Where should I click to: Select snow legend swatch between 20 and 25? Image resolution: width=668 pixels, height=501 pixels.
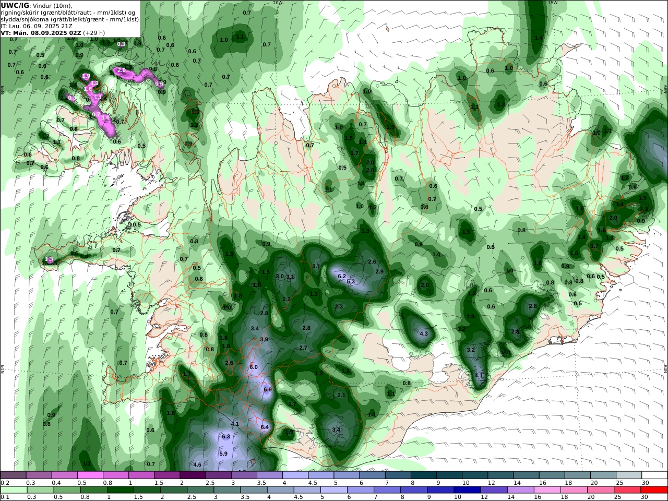point(603,475)
